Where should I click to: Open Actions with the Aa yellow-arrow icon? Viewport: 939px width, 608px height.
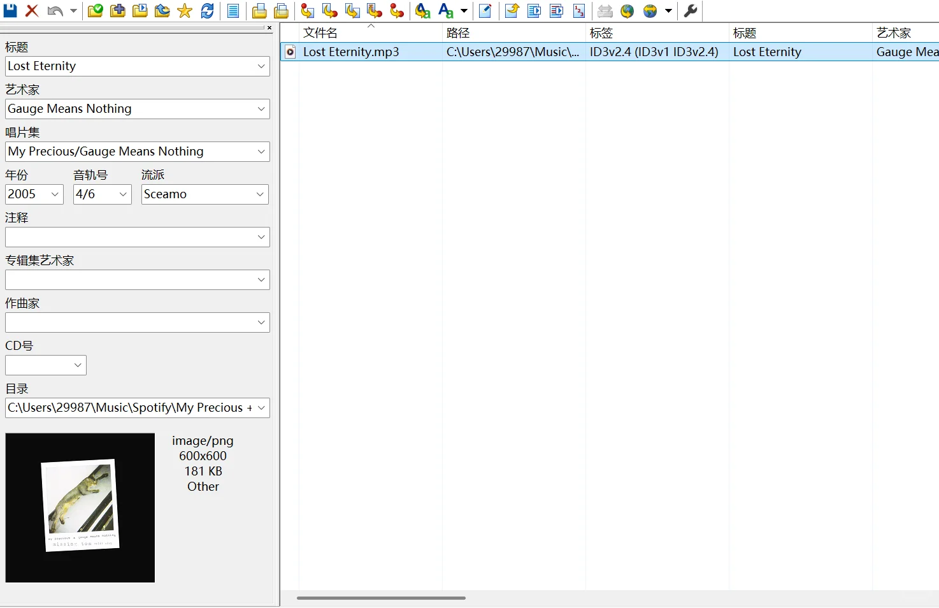click(x=422, y=10)
